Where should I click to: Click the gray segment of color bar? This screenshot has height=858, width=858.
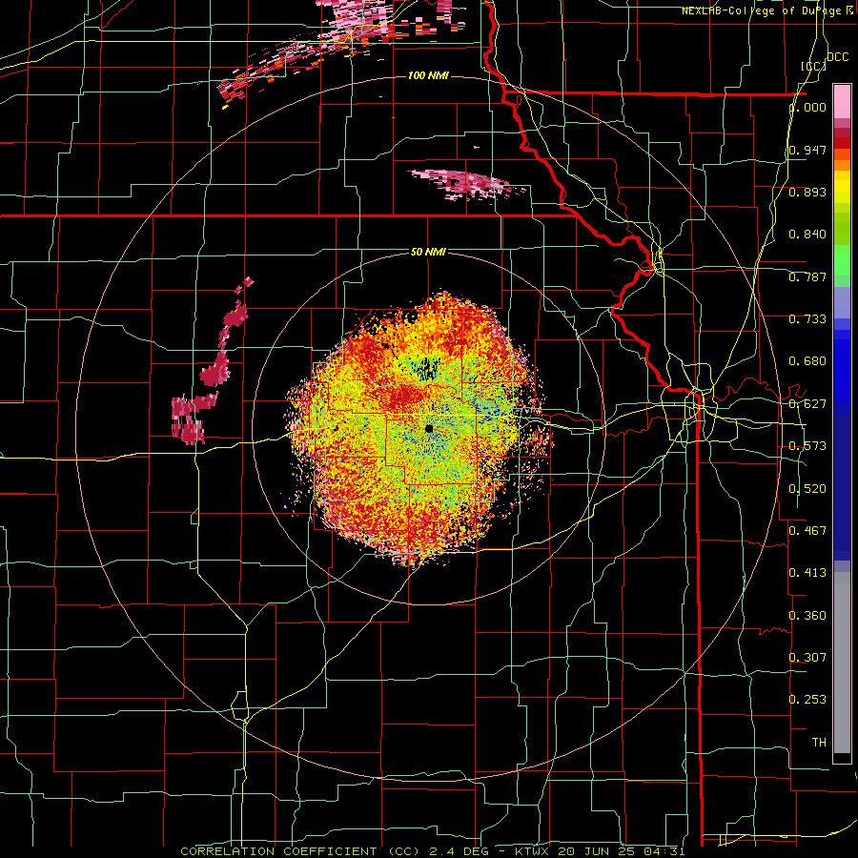tap(842, 663)
